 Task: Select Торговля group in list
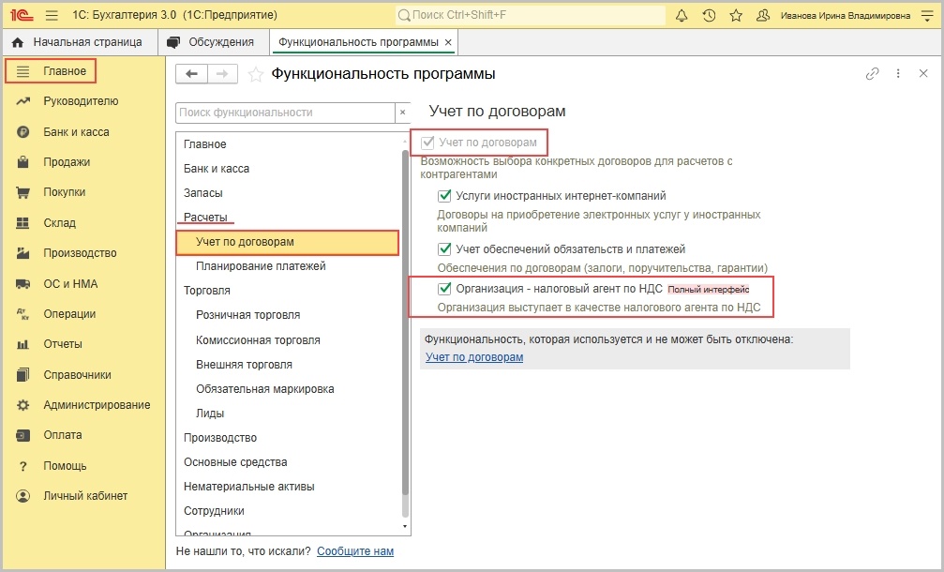pos(207,290)
